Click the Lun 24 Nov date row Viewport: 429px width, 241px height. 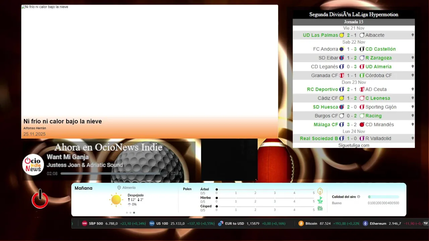click(x=354, y=132)
